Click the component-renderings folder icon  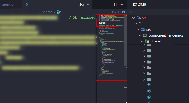[145, 35]
